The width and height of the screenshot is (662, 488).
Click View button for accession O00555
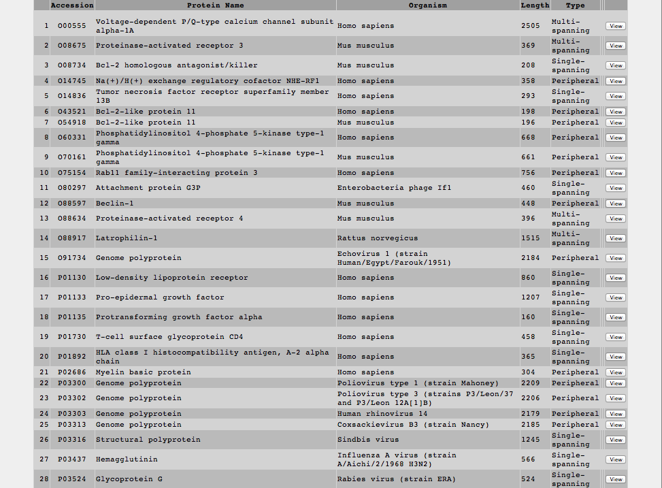pyautogui.click(x=615, y=26)
